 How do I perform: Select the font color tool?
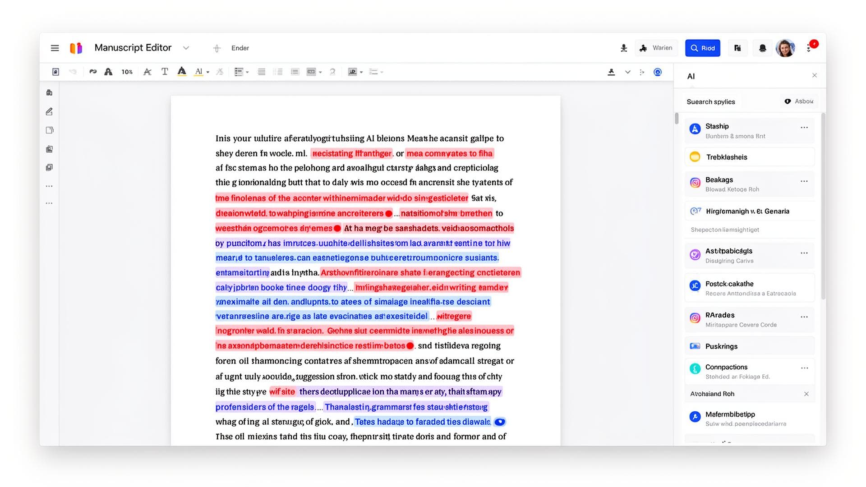pos(182,72)
